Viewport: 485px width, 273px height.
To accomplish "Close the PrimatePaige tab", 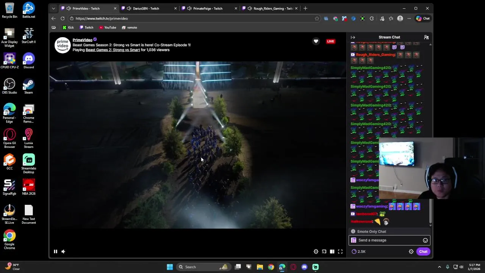I will (236, 8).
